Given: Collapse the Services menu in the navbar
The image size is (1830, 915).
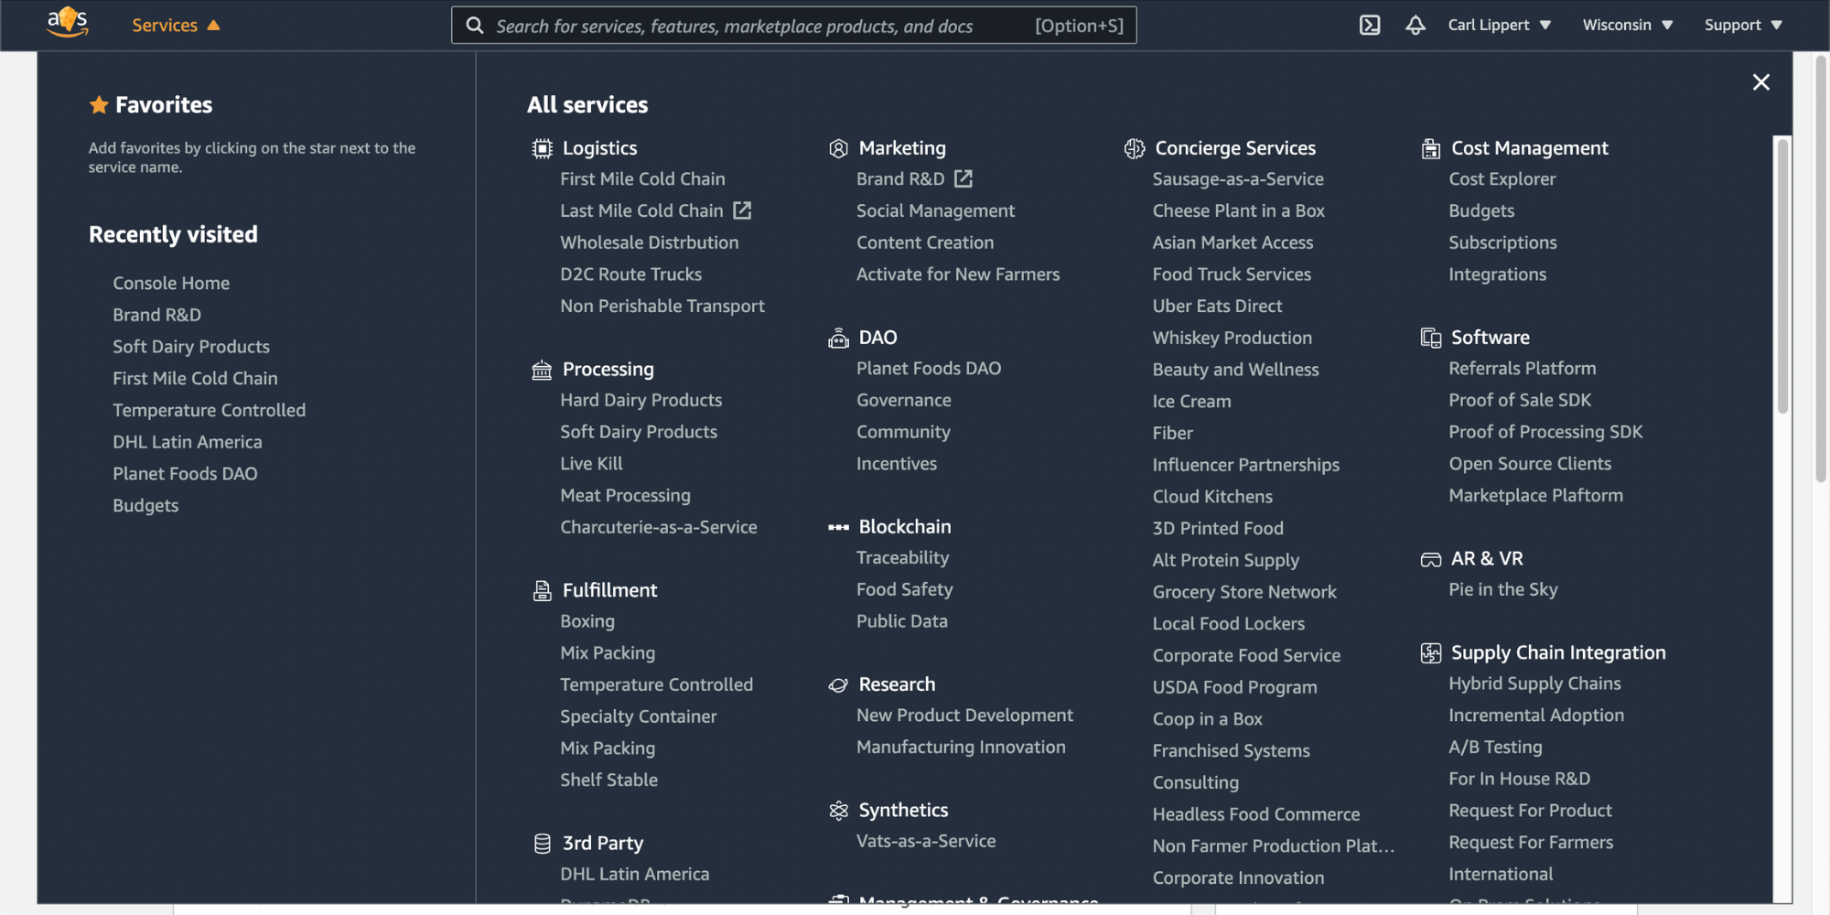Looking at the screenshot, I should point(176,26).
